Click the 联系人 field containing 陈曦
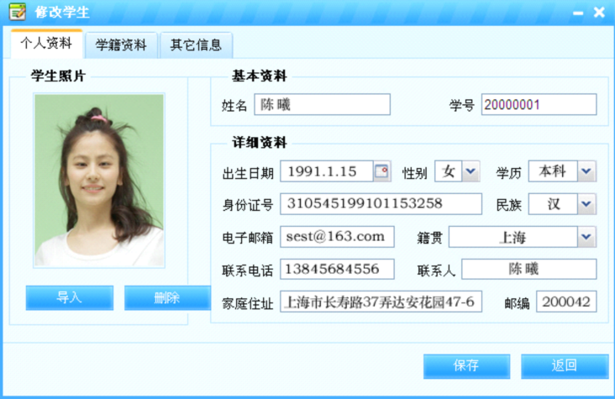This screenshot has height=399, width=615. [529, 269]
